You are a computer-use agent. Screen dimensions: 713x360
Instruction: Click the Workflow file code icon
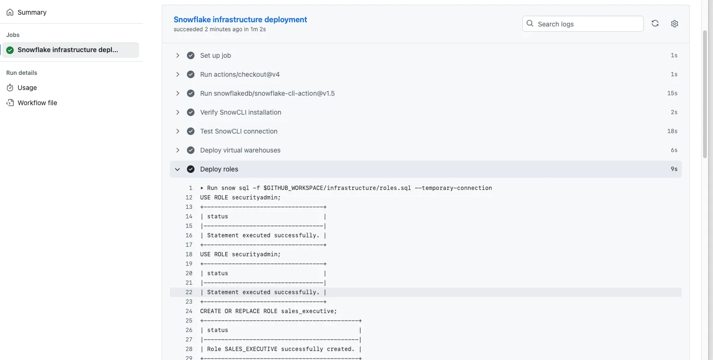(x=10, y=103)
